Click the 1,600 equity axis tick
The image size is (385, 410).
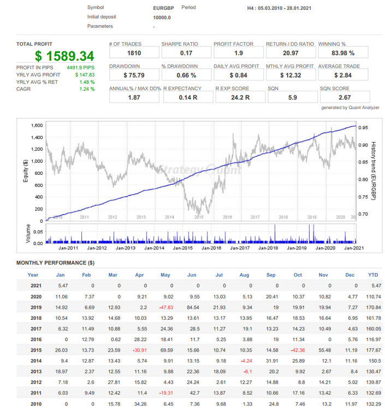click(37, 126)
